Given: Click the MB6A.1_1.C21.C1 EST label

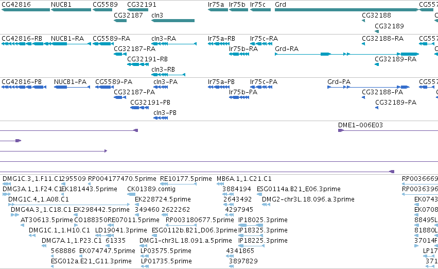Looking at the screenshot, I should 244,179.
